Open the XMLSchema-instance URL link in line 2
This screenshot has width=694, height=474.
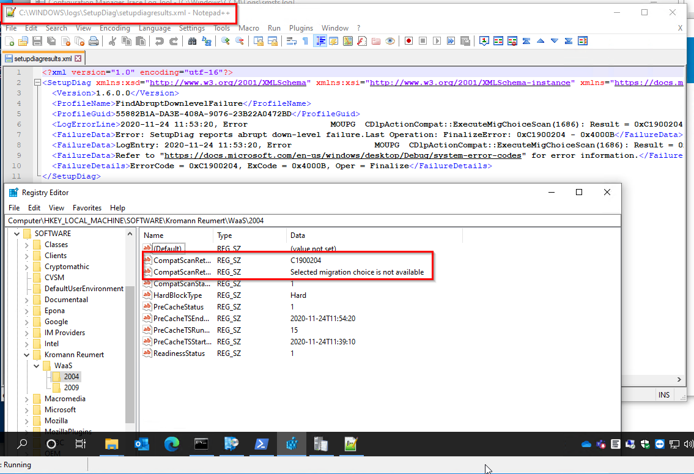pyautogui.click(x=470, y=83)
